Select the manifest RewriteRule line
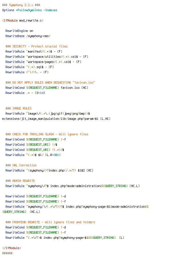 click(x=34, y=51)
